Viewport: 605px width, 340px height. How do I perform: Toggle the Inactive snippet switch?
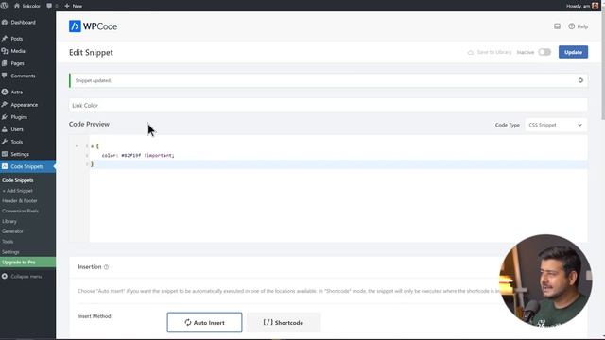coord(544,52)
